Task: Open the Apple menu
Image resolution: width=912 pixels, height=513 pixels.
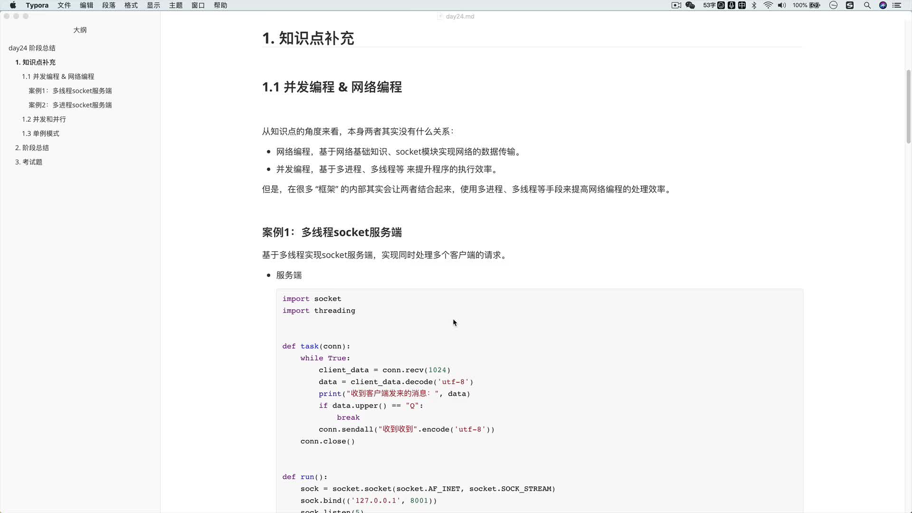Action: pyautogui.click(x=13, y=5)
